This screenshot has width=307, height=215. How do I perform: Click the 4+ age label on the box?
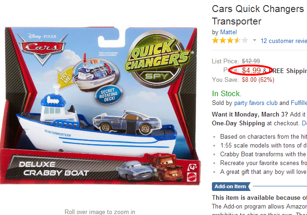click(x=192, y=168)
